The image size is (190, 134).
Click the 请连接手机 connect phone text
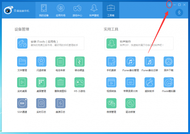coord(23,11)
